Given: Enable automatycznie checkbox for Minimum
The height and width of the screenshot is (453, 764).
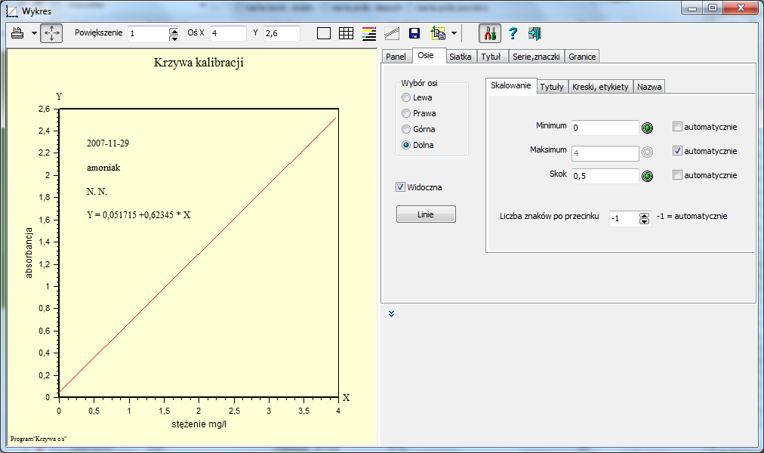Looking at the screenshot, I should click(677, 127).
